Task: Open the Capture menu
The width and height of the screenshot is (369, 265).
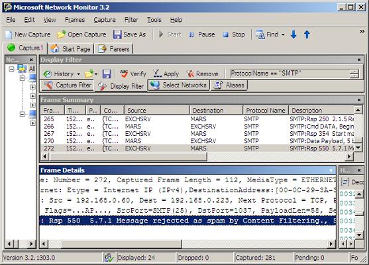Action: (105, 20)
